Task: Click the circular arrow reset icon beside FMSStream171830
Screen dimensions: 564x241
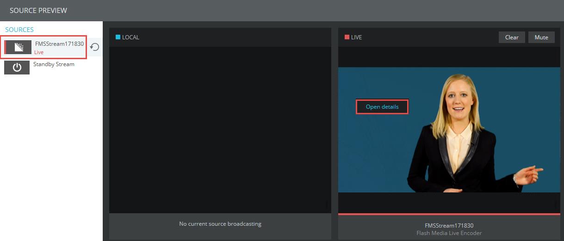Action: point(94,47)
